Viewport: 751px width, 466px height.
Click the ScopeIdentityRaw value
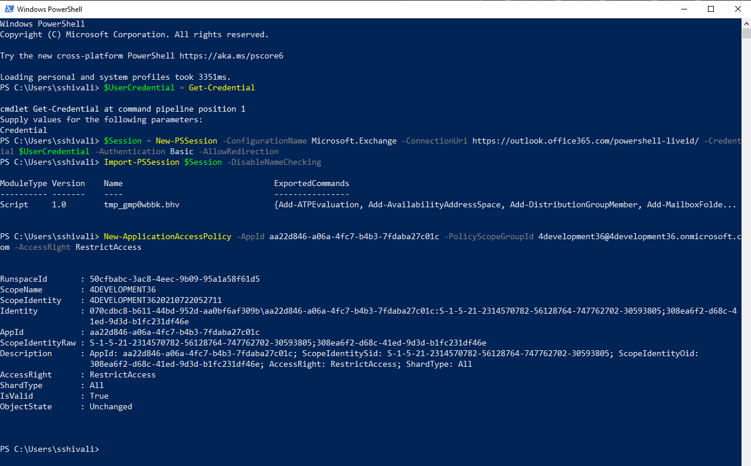coord(288,343)
